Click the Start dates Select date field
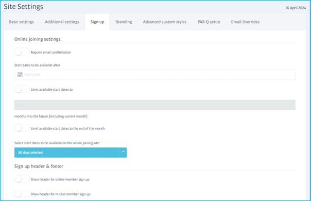The width and height of the screenshot is (311, 201). click(x=154, y=75)
